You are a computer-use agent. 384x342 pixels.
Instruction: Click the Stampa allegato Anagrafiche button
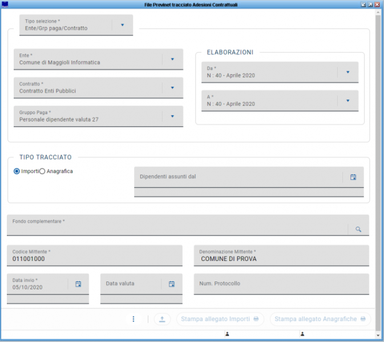[x=320, y=319]
